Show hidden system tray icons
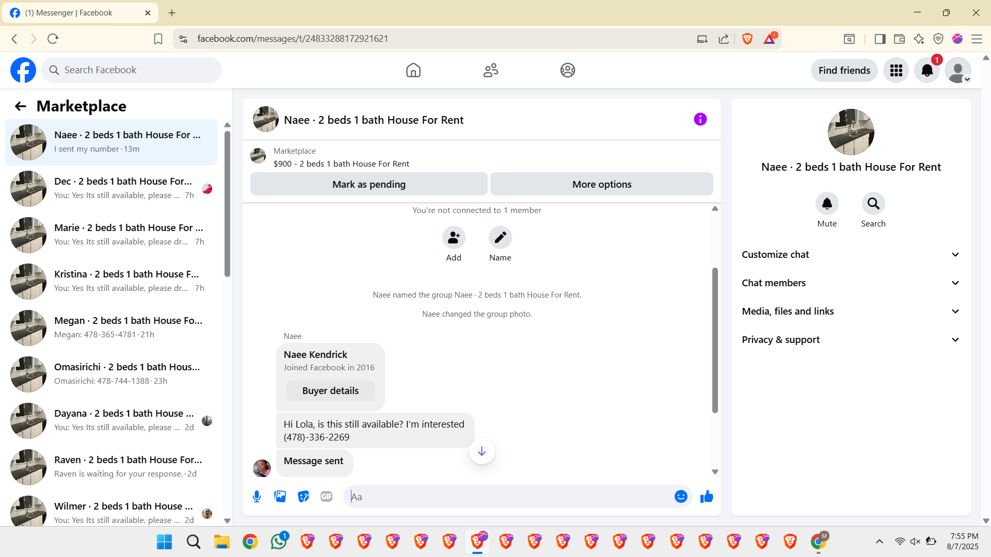Image resolution: width=991 pixels, height=557 pixels. [880, 542]
